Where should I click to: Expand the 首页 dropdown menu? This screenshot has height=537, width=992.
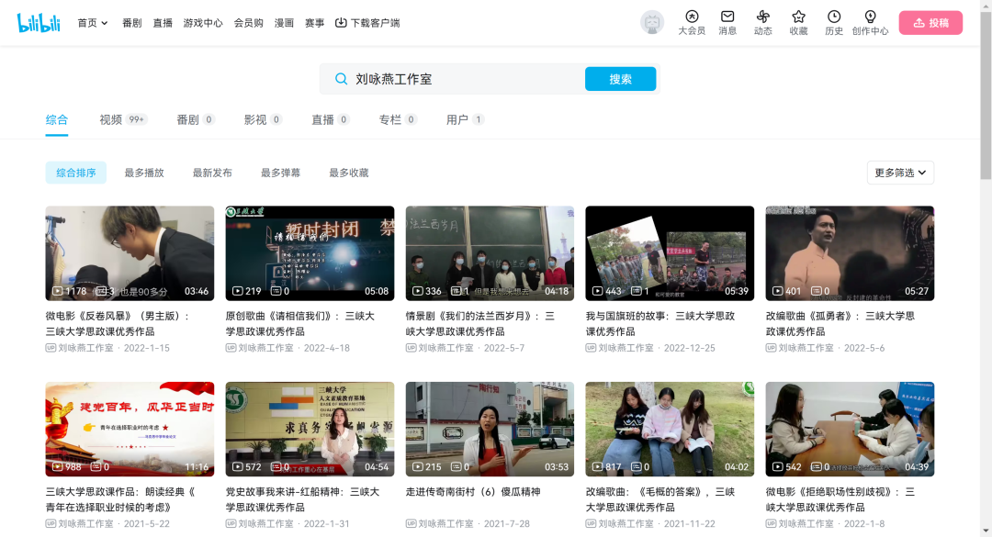pyautogui.click(x=93, y=23)
